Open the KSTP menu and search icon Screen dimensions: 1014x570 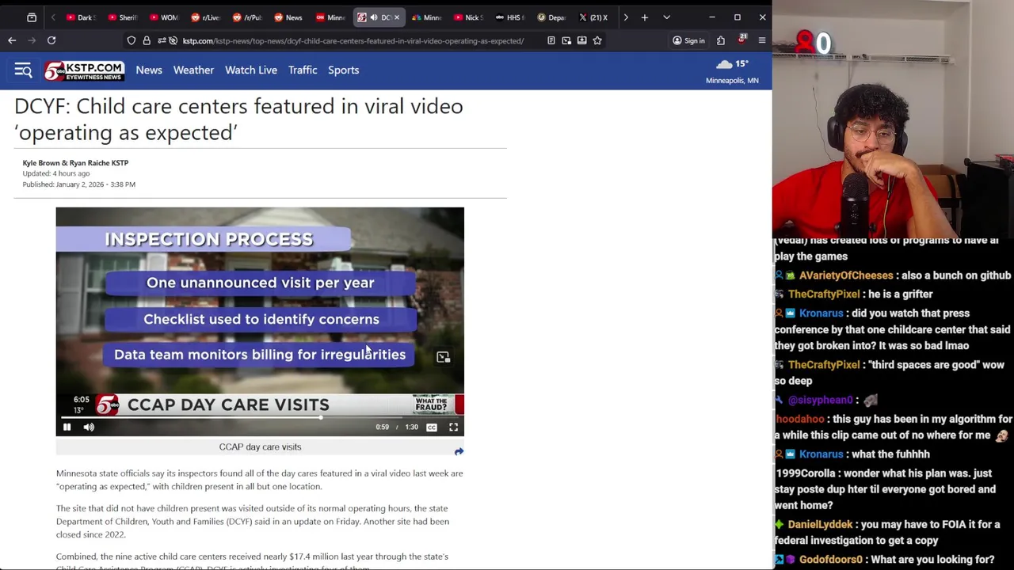click(x=23, y=70)
